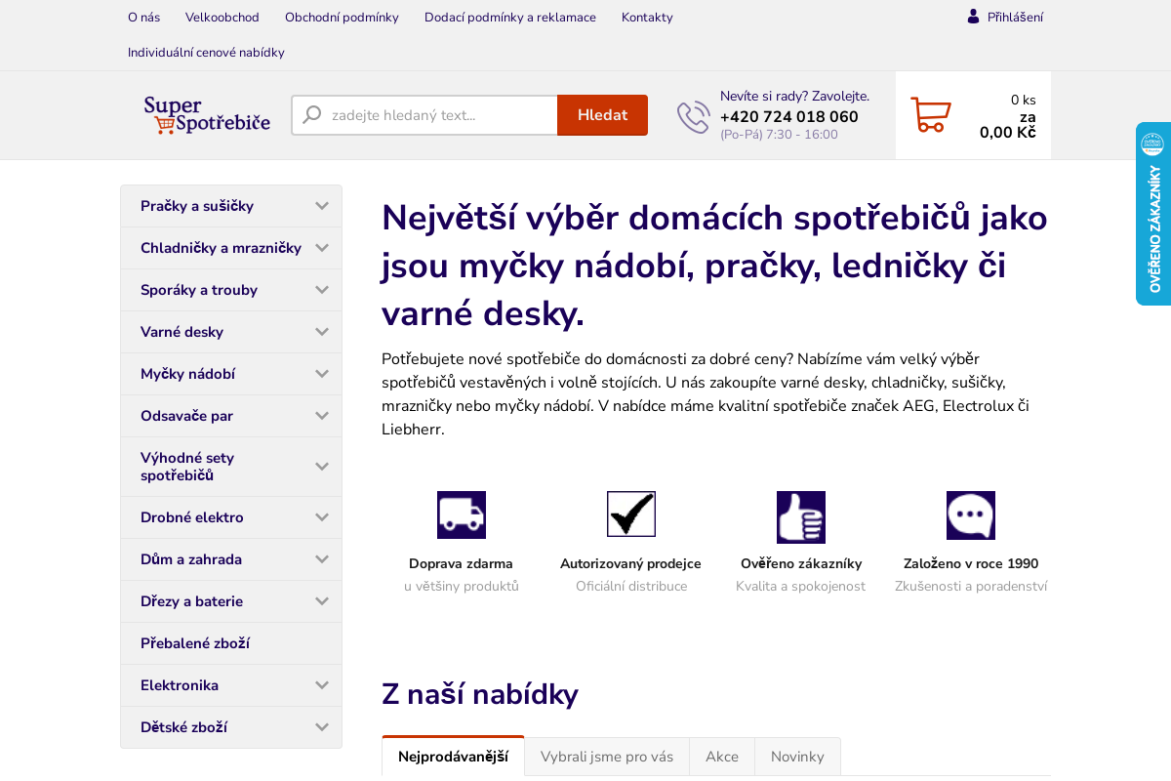Open the shopping cart
Image resolution: width=1171 pixels, height=781 pixels.
(930, 114)
